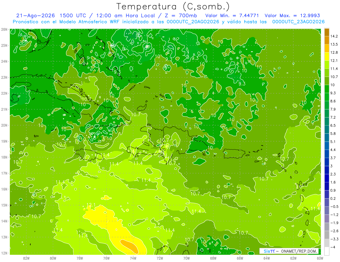Image resolution: width=340 pixels, height=262 pixels.
Task: Click the gray legend swatch between -3.3 and -2.6
Action: (x=327, y=235)
